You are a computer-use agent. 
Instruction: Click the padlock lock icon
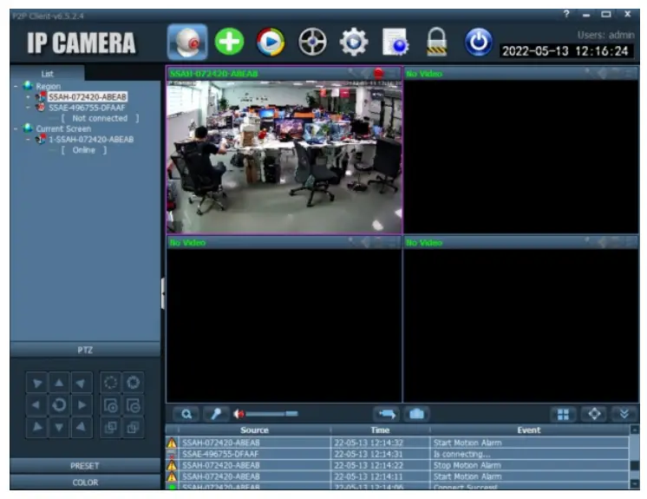tap(436, 42)
